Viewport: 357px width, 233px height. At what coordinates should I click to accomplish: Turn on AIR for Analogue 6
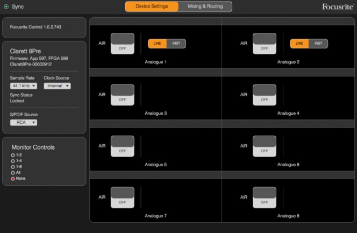265,146
